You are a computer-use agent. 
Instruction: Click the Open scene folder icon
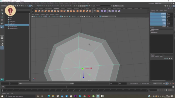tap(15, 6)
